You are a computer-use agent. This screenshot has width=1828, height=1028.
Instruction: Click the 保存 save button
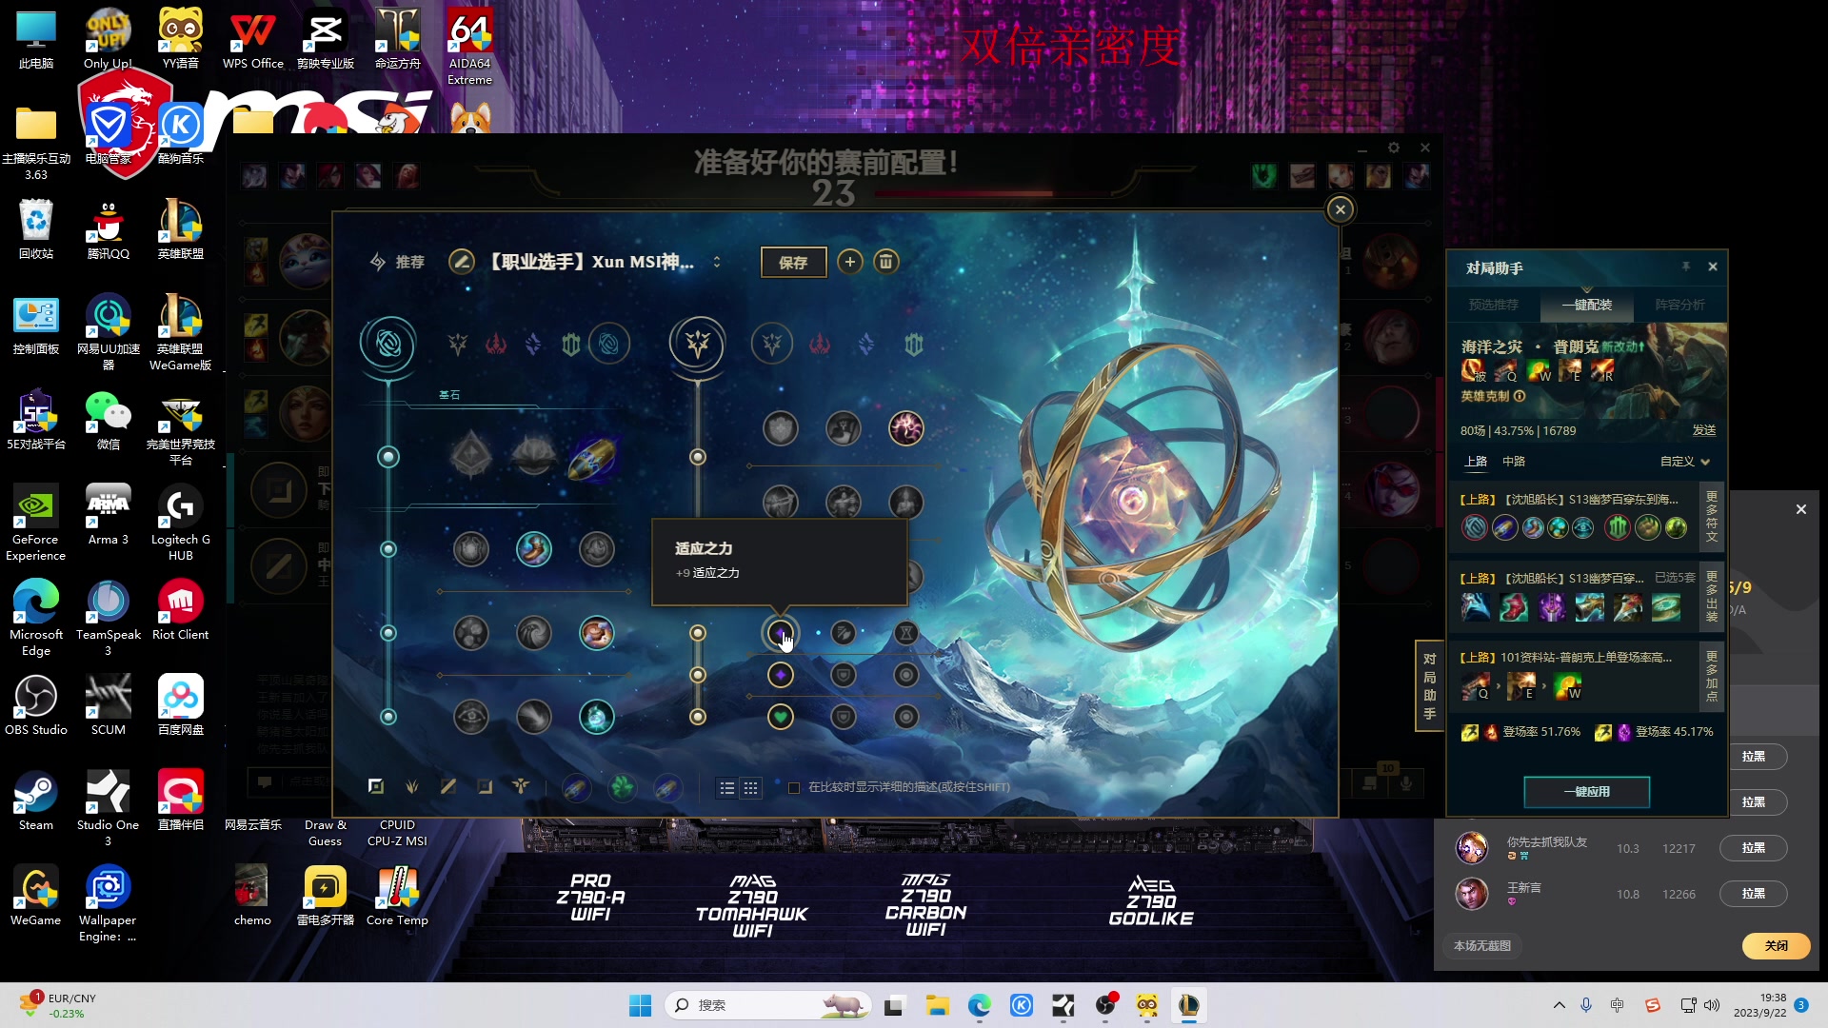[x=793, y=263]
